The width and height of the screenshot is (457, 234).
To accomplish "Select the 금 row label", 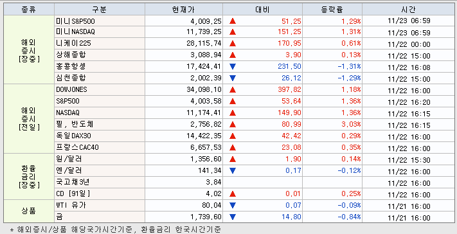I will pyautogui.click(x=60, y=217).
